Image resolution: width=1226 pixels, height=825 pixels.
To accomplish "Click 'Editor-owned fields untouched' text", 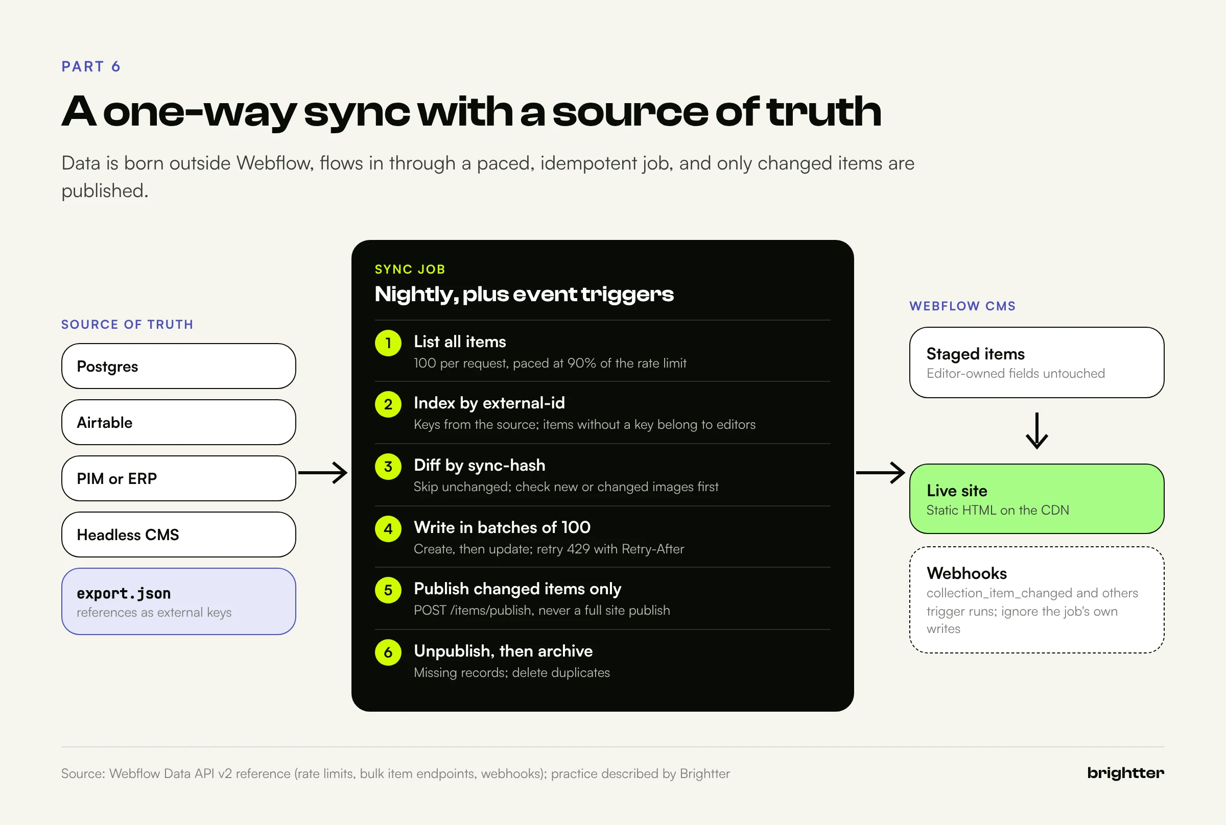I will pos(1016,374).
